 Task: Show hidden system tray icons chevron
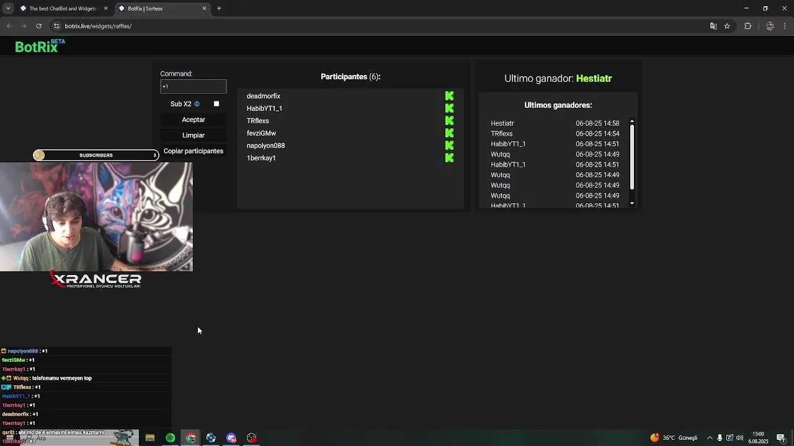[710, 438]
